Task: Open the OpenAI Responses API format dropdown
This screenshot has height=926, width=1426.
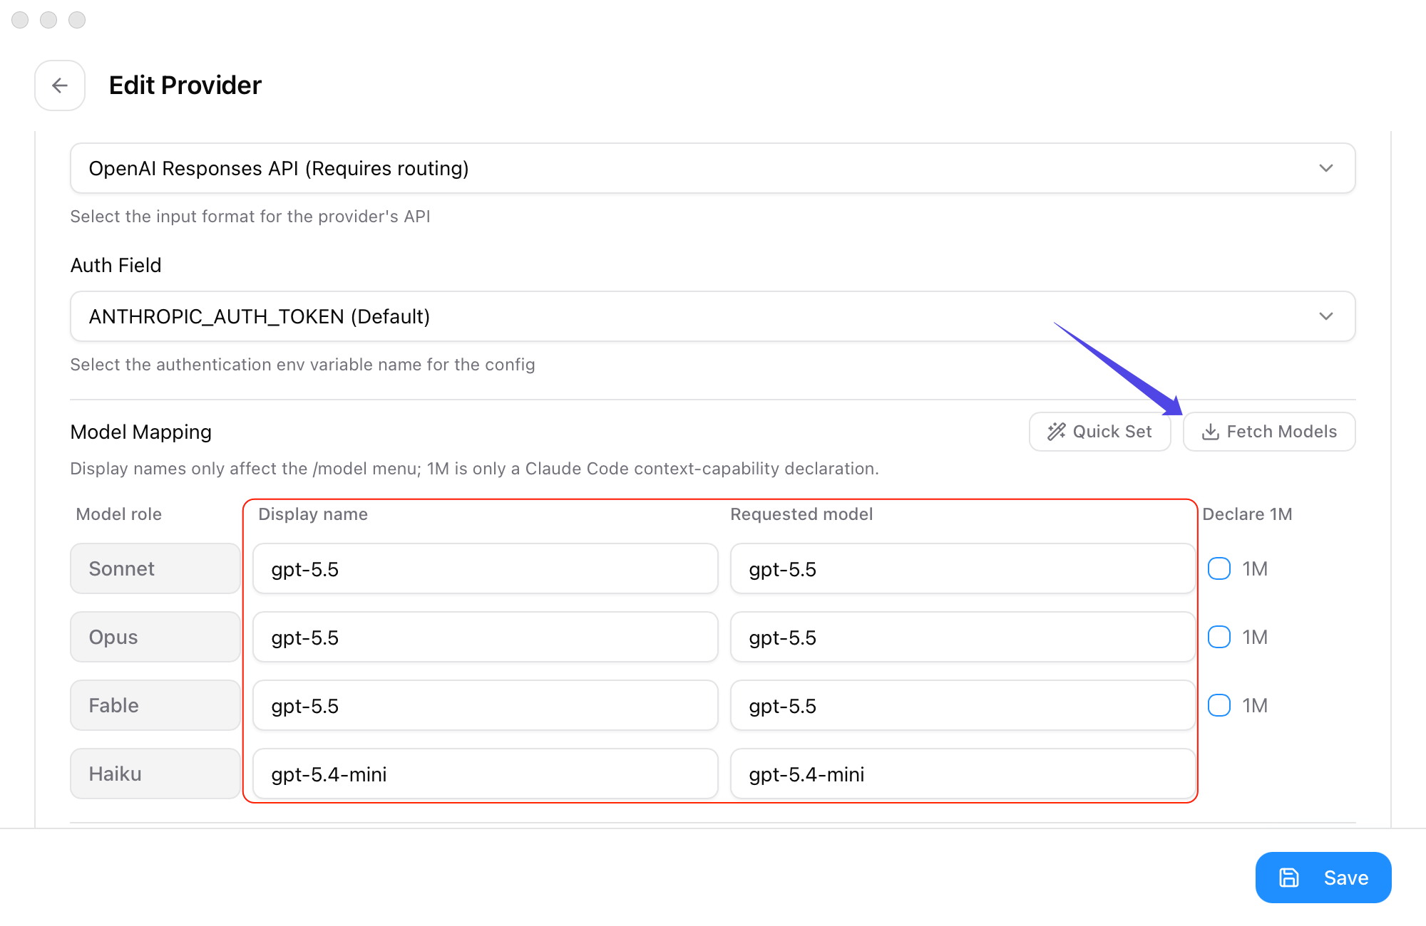Action: (712, 168)
